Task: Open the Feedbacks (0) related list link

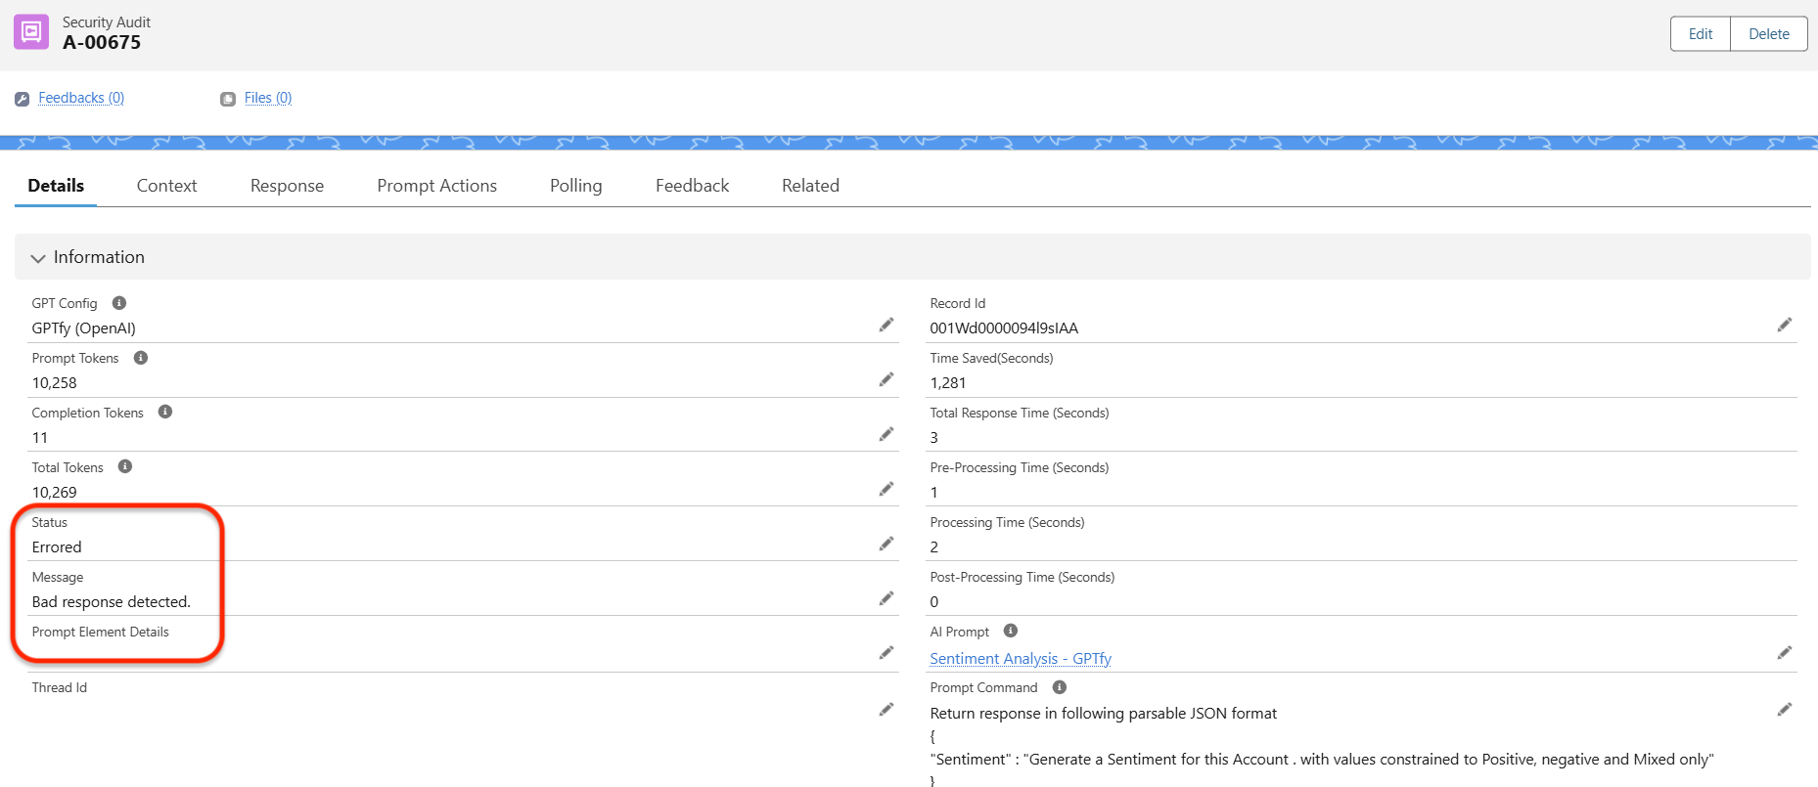Action: pyautogui.click(x=80, y=98)
